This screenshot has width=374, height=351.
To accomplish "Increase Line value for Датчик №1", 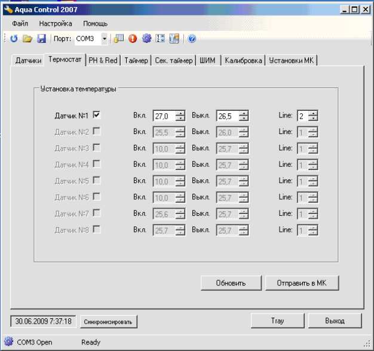I will click(313, 113).
